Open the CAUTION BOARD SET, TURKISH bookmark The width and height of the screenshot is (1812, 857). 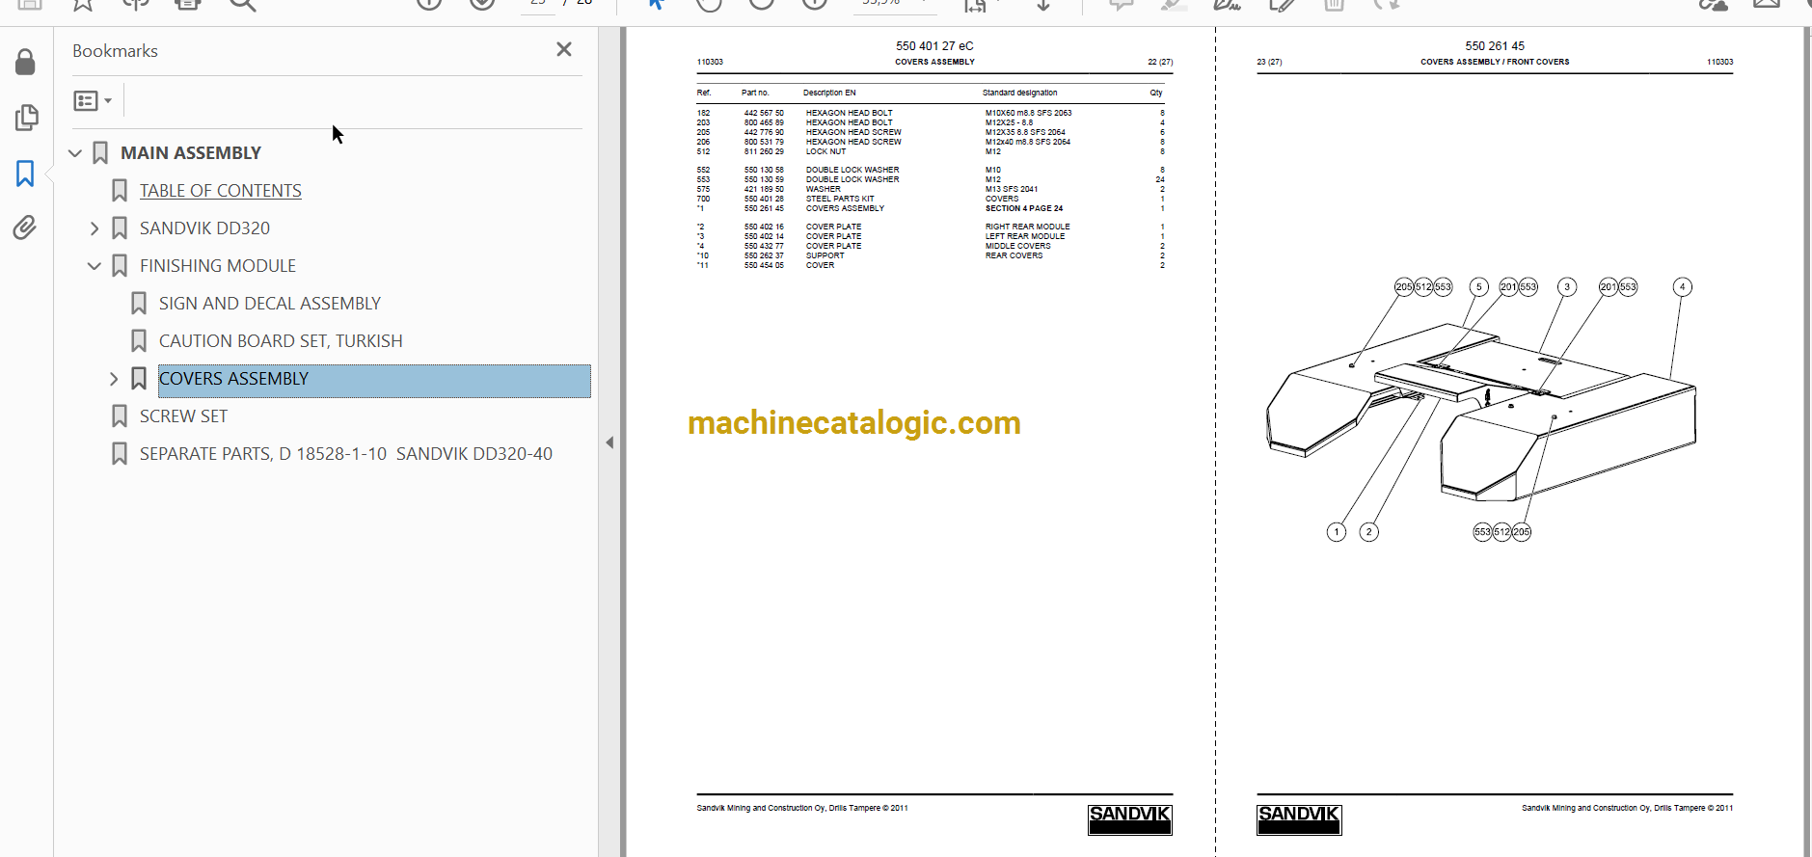coord(281,341)
